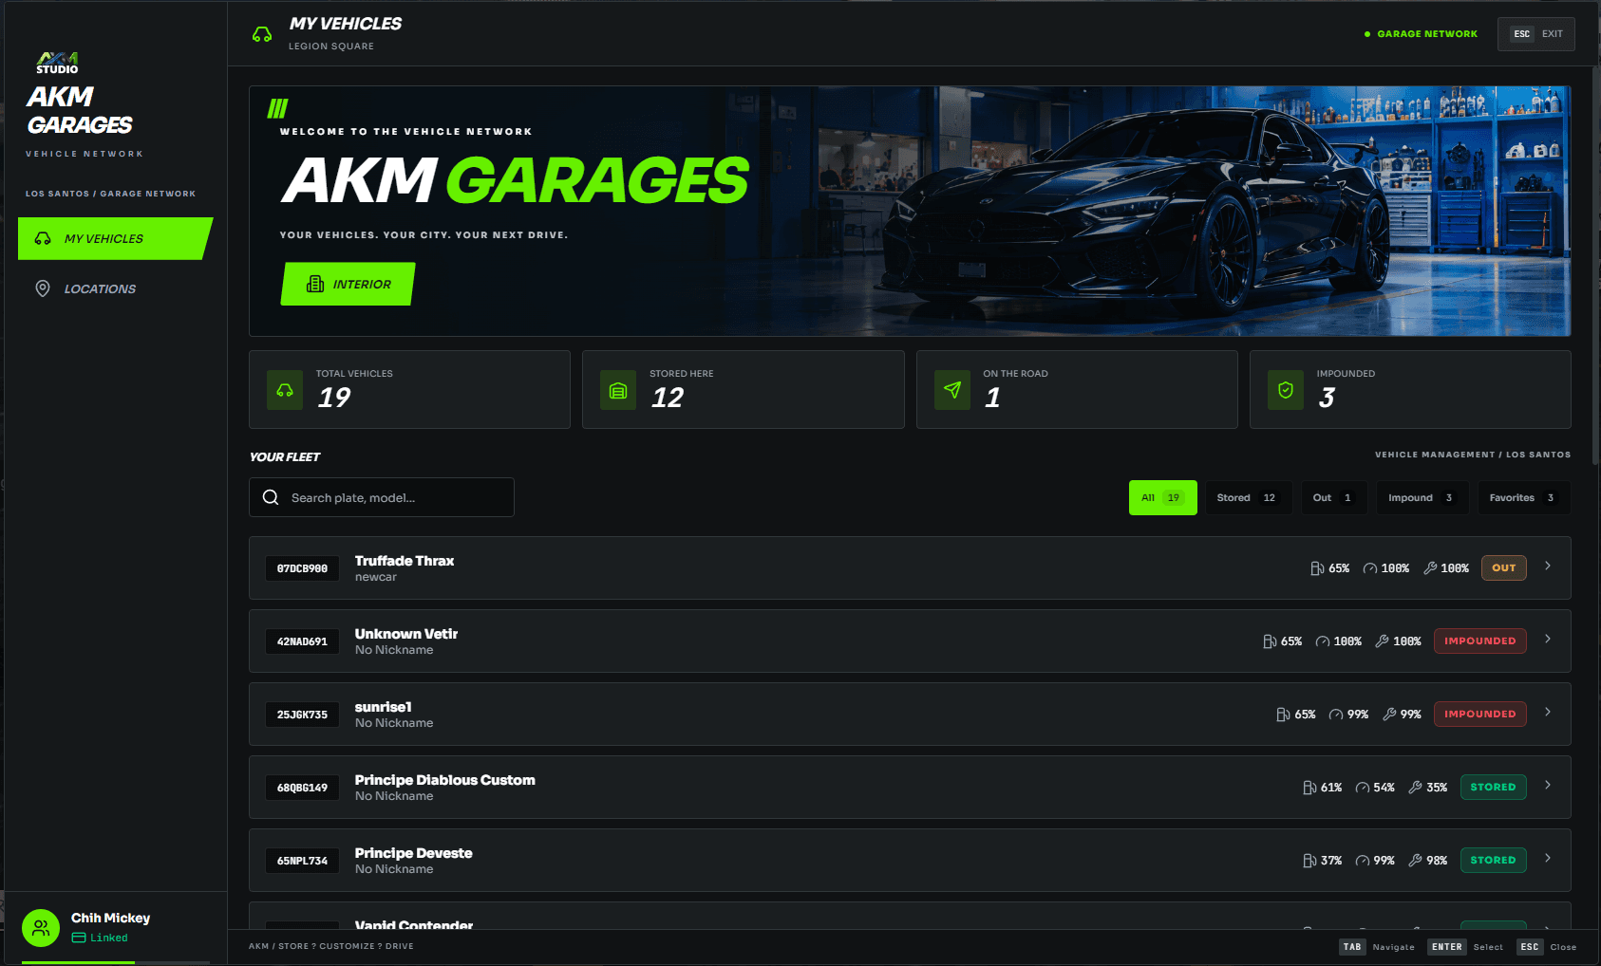Click the AKM Studio logo in sidebar
The image size is (1601, 966).
(58, 63)
